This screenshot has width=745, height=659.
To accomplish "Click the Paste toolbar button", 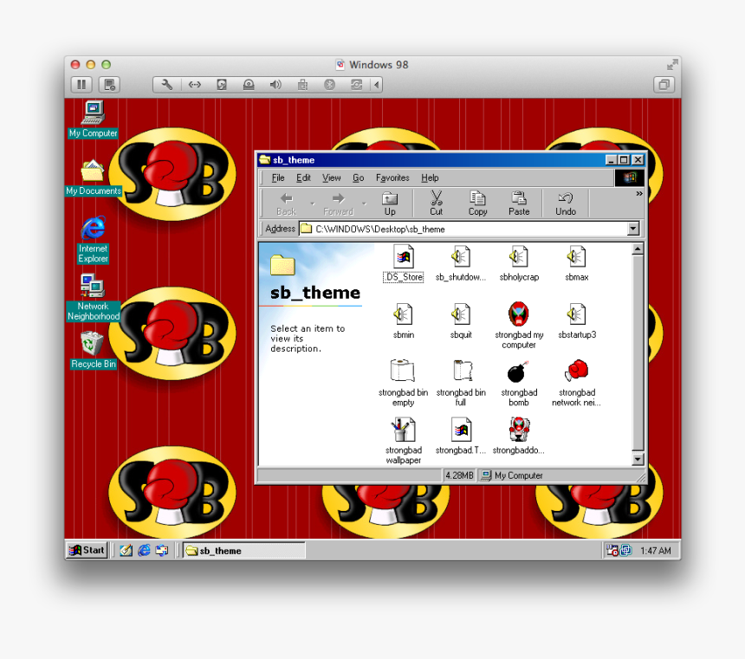I will 519,204.
